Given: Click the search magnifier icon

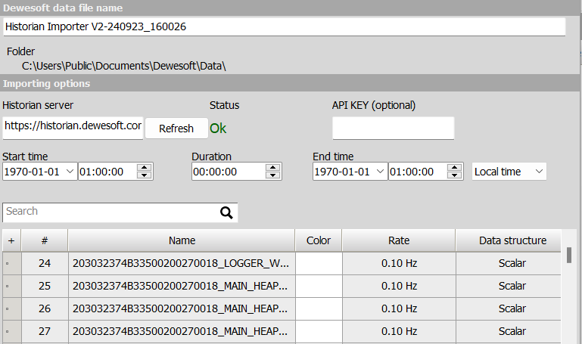Looking at the screenshot, I should click(226, 212).
